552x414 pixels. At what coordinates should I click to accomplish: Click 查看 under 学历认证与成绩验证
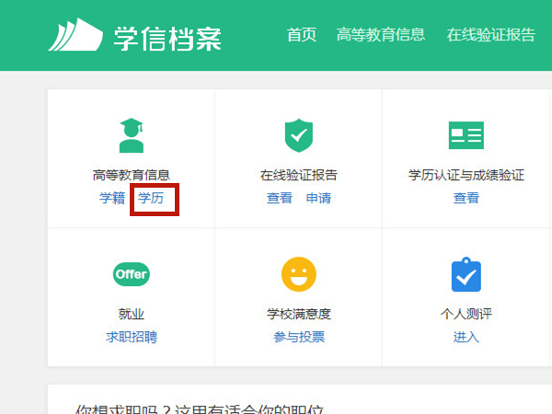point(466,198)
